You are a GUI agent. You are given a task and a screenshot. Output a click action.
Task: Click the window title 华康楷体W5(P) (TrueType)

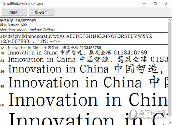click(25, 4)
